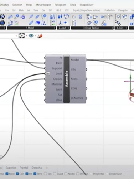Open the Solution menu
This screenshot has height=179, width=134.
click(x=17, y=5)
